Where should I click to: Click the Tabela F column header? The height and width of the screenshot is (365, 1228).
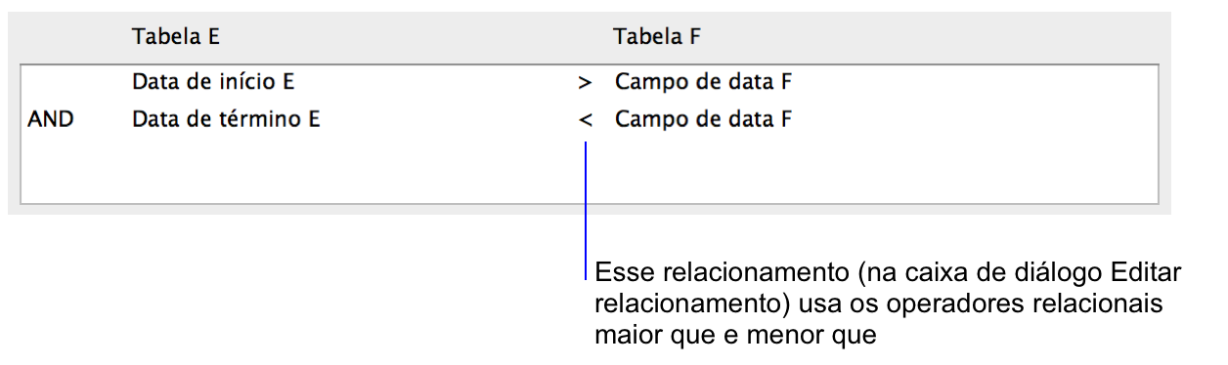pyautogui.click(x=657, y=37)
